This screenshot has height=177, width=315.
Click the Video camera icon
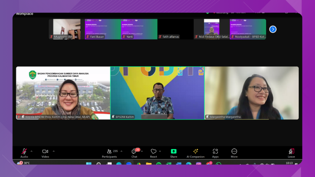[45, 151]
